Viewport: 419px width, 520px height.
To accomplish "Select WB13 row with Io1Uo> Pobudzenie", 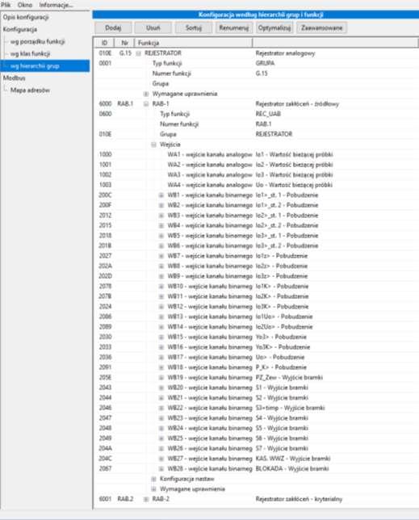I will pos(255,317).
